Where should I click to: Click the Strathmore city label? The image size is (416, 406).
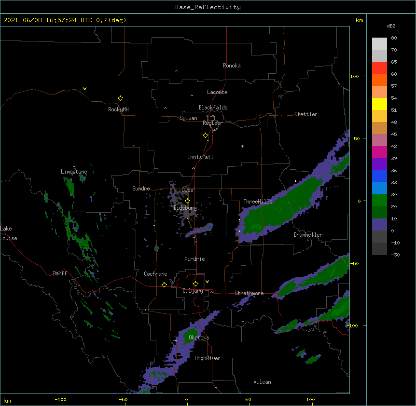coord(249,293)
